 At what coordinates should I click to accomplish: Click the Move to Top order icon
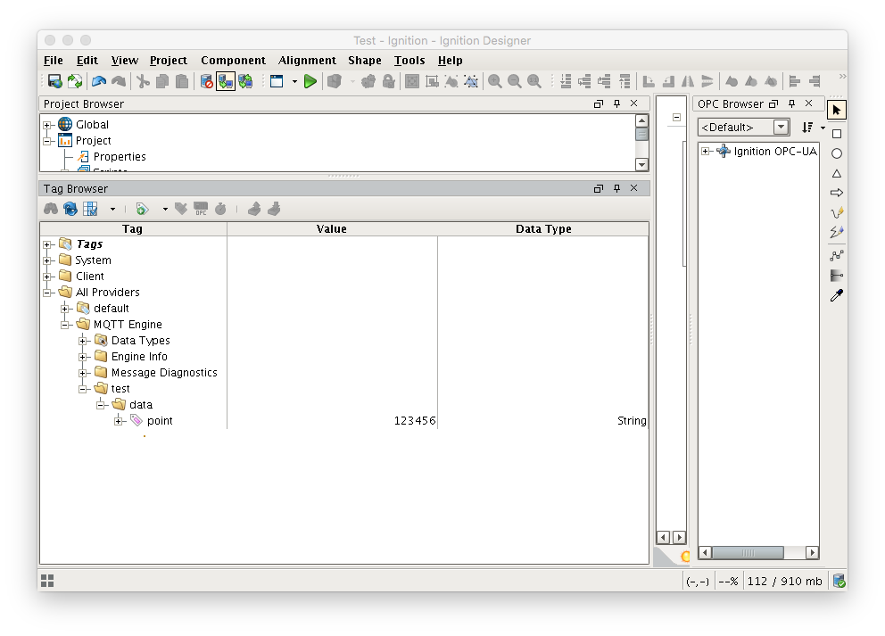click(624, 81)
